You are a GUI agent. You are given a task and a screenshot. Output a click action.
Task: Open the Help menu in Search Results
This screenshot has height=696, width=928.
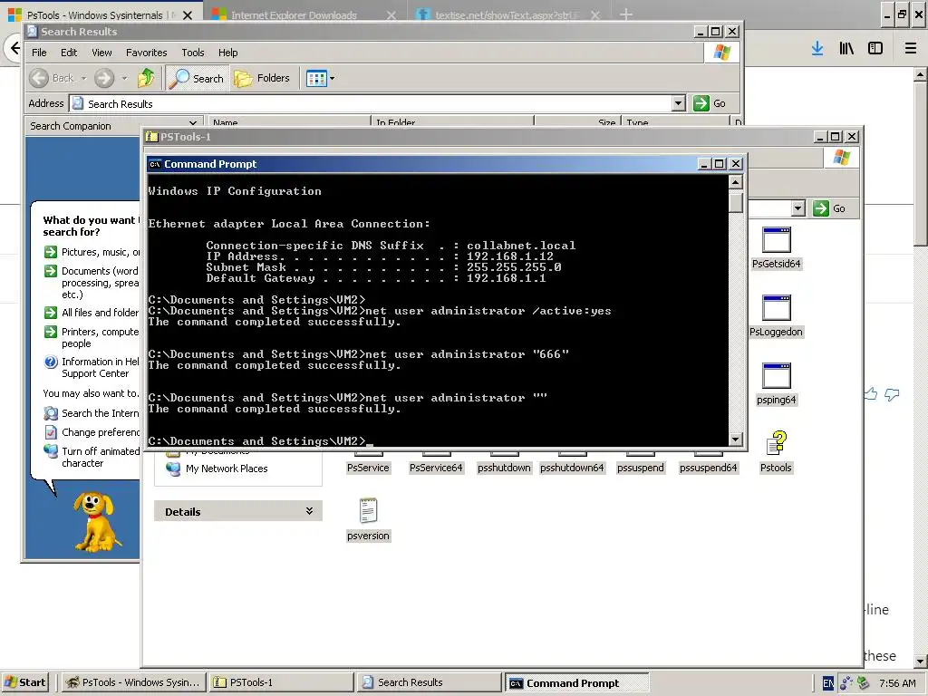pos(227,53)
